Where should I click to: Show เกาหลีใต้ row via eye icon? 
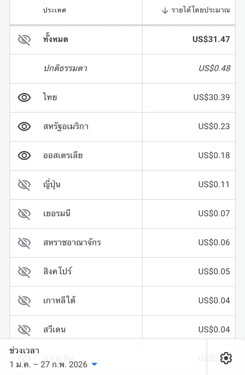click(x=24, y=301)
